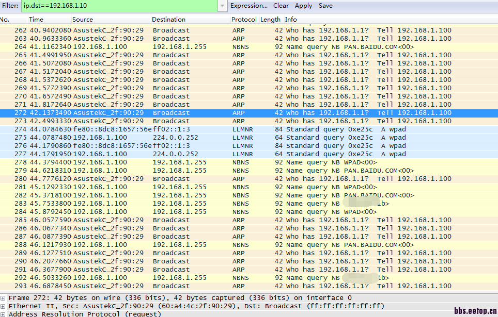Sort by the Source column header
The width and height of the screenshot is (498, 317).
111,20
